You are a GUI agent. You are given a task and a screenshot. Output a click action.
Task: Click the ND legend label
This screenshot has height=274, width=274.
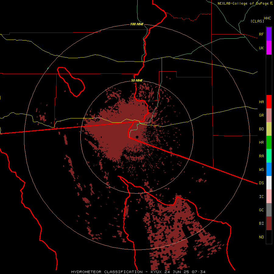[x=261, y=237]
